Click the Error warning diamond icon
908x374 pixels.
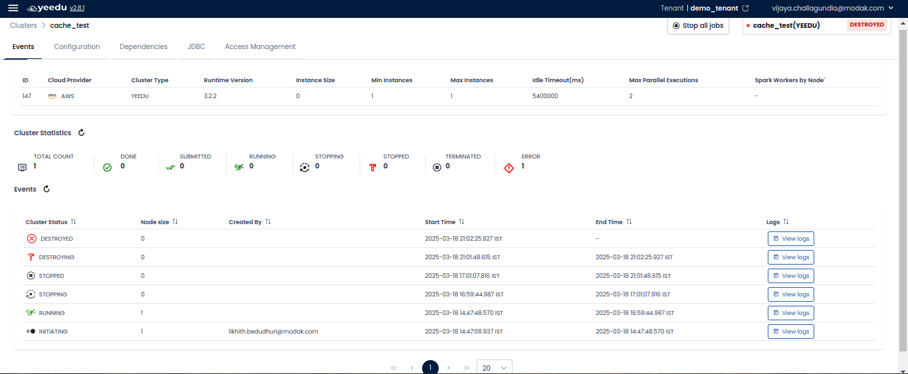click(x=509, y=168)
